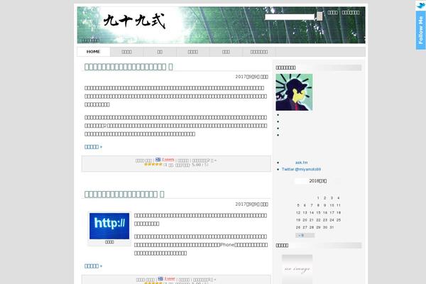Click the 九十九式 site logo
Screen dimensions: 426x284
pos(134,21)
